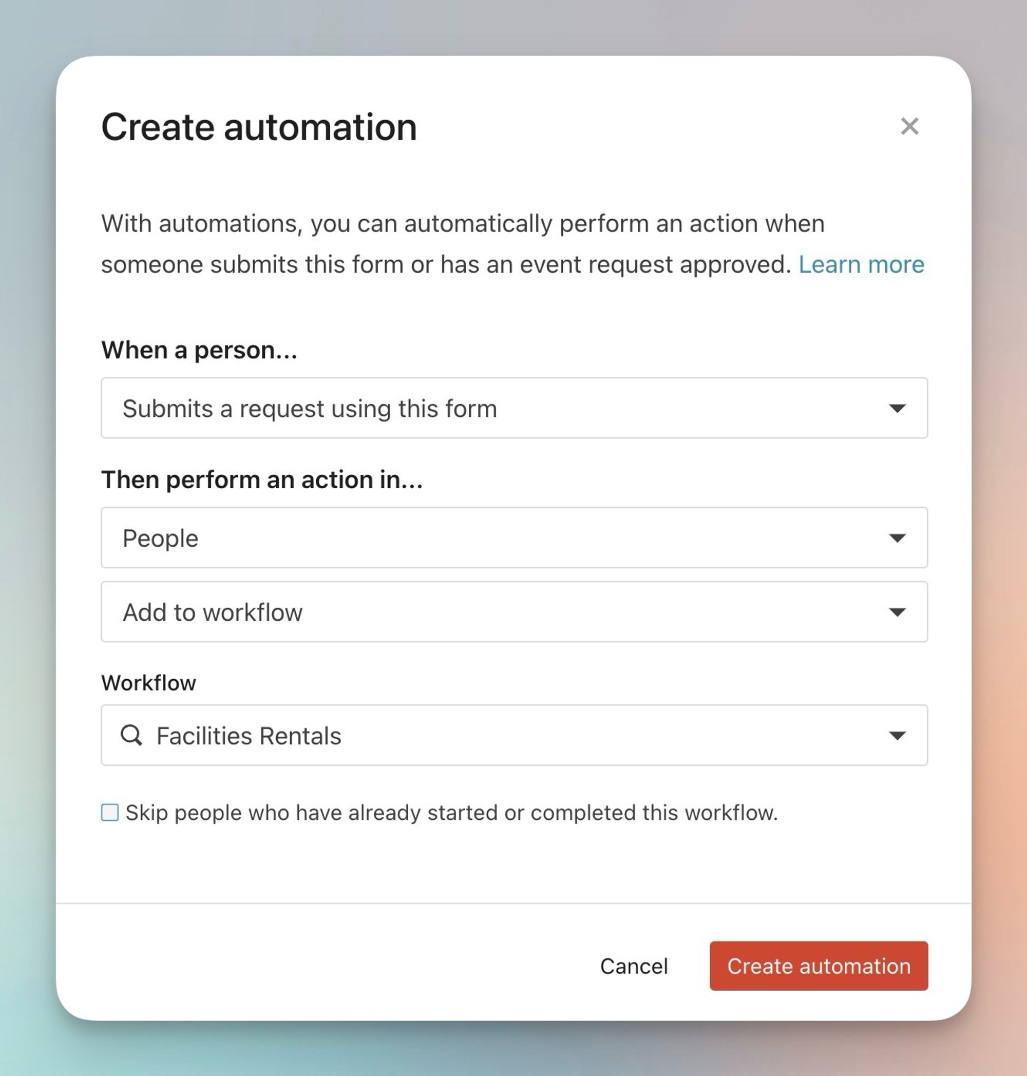This screenshot has width=1027, height=1076.
Task: Click the Facilities Rentals workflow search field
Action: tap(492, 736)
